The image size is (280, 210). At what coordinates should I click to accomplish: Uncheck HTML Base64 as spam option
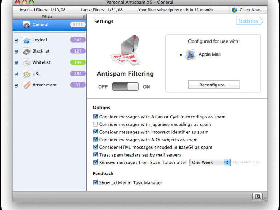click(x=96, y=147)
